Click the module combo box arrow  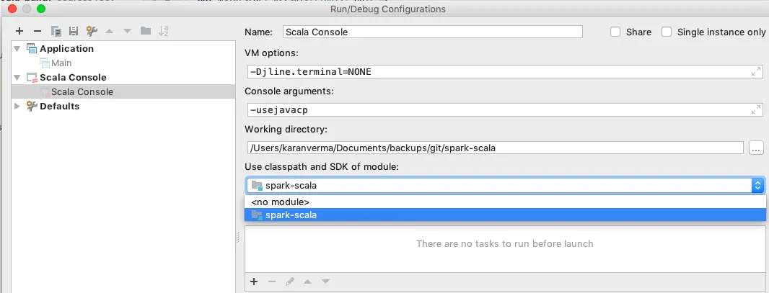(757, 186)
